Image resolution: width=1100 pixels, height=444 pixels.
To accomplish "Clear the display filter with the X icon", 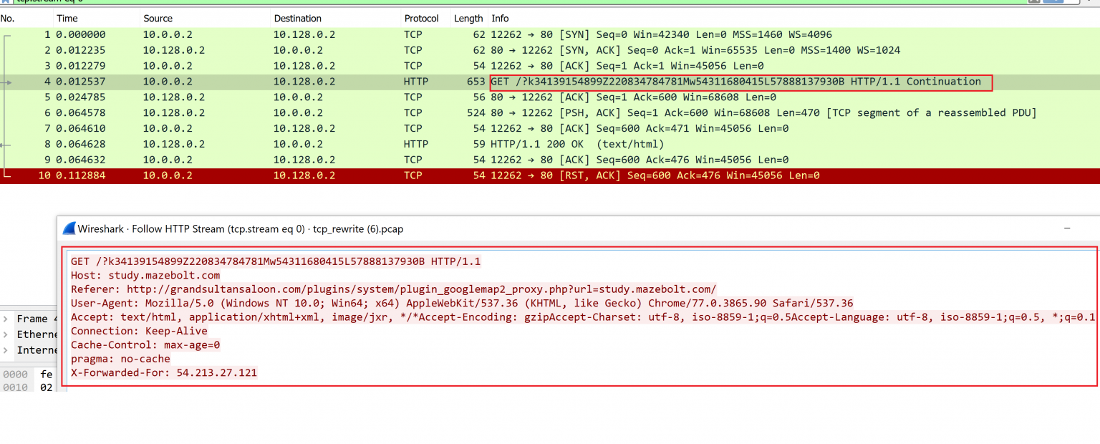I will 1034,1.
